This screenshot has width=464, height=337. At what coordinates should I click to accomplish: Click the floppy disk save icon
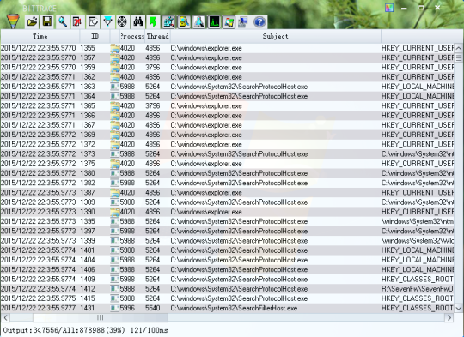pyautogui.click(x=47, y=21)
